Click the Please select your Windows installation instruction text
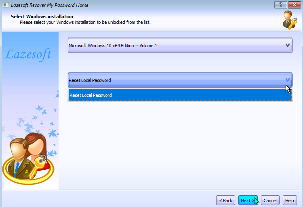This screenshot has width=303, height=207. pyautogui.click(x=85, y=22)
